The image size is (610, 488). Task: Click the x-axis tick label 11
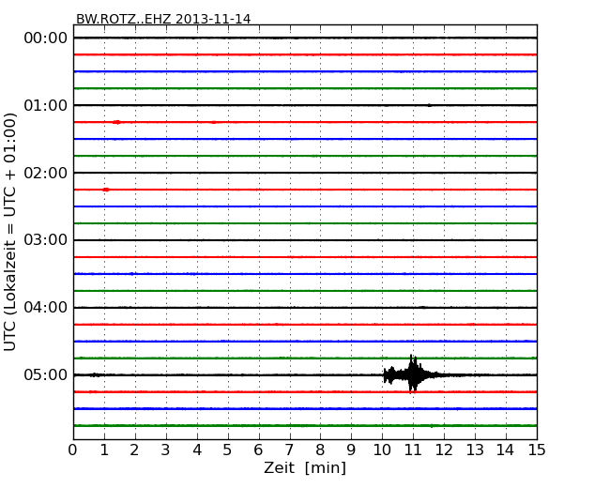pyautogui.click(x=413, y=450)
